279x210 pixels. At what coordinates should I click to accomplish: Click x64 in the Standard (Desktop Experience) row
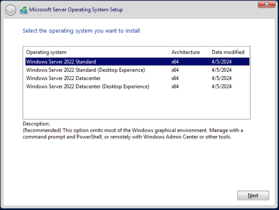(175, 70)
